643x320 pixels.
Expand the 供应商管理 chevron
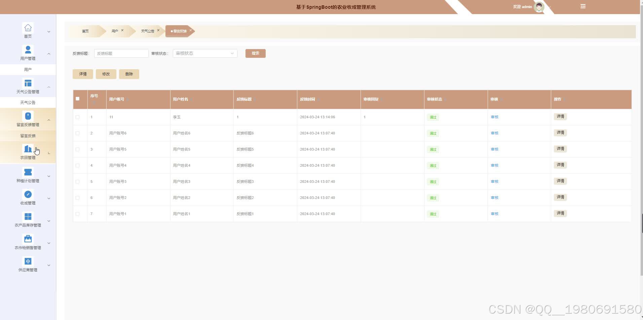click(49, 265)
